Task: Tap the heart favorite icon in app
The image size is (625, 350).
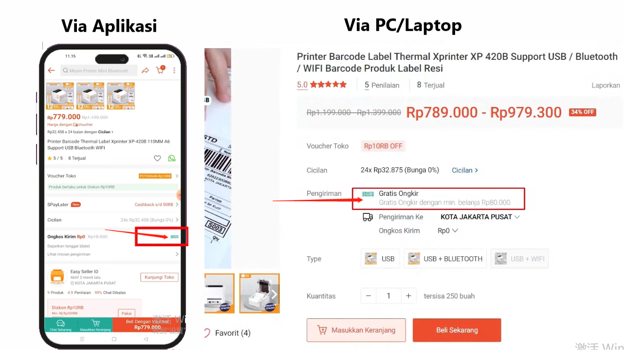Action: [157, 158]
